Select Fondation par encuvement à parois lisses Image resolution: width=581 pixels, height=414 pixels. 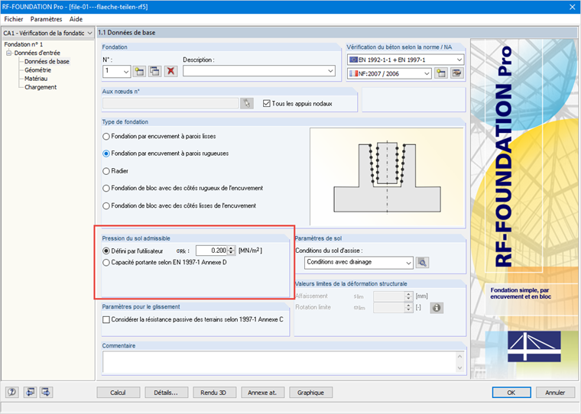click(159, 136)
